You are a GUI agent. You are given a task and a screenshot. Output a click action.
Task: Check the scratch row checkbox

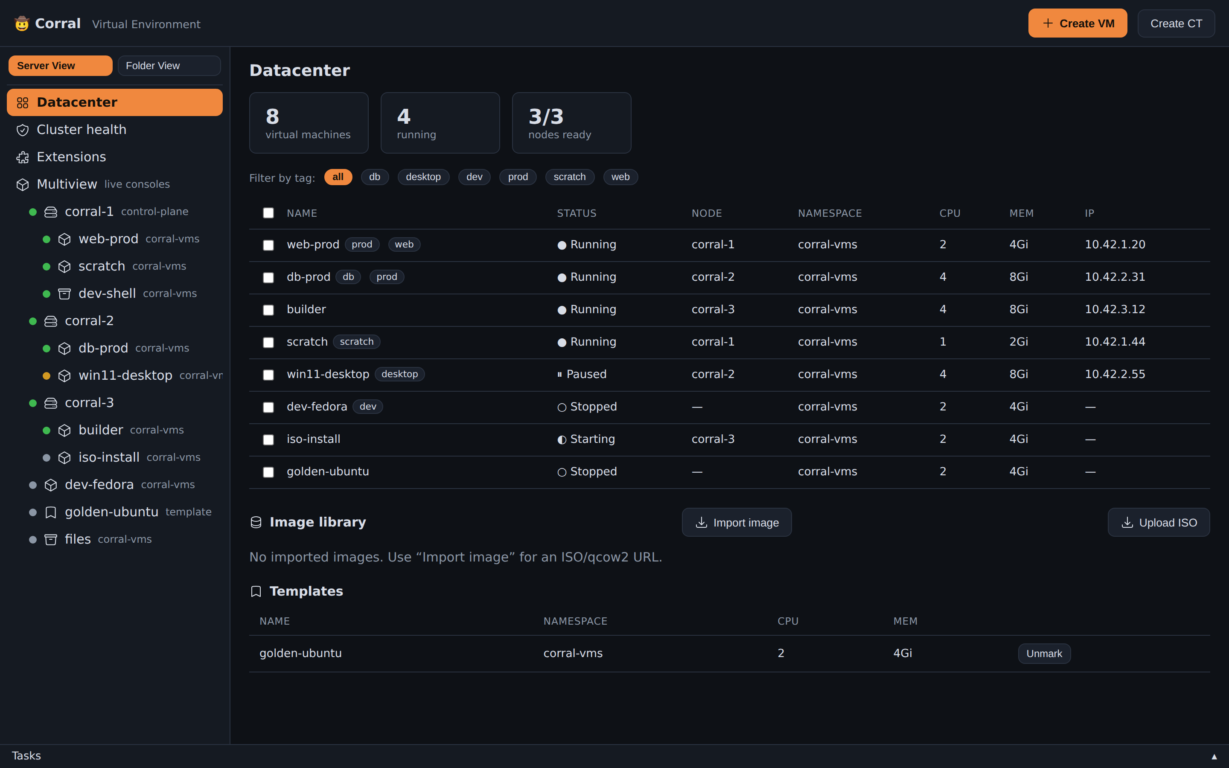pyautogui.click(x=268, y=343)
